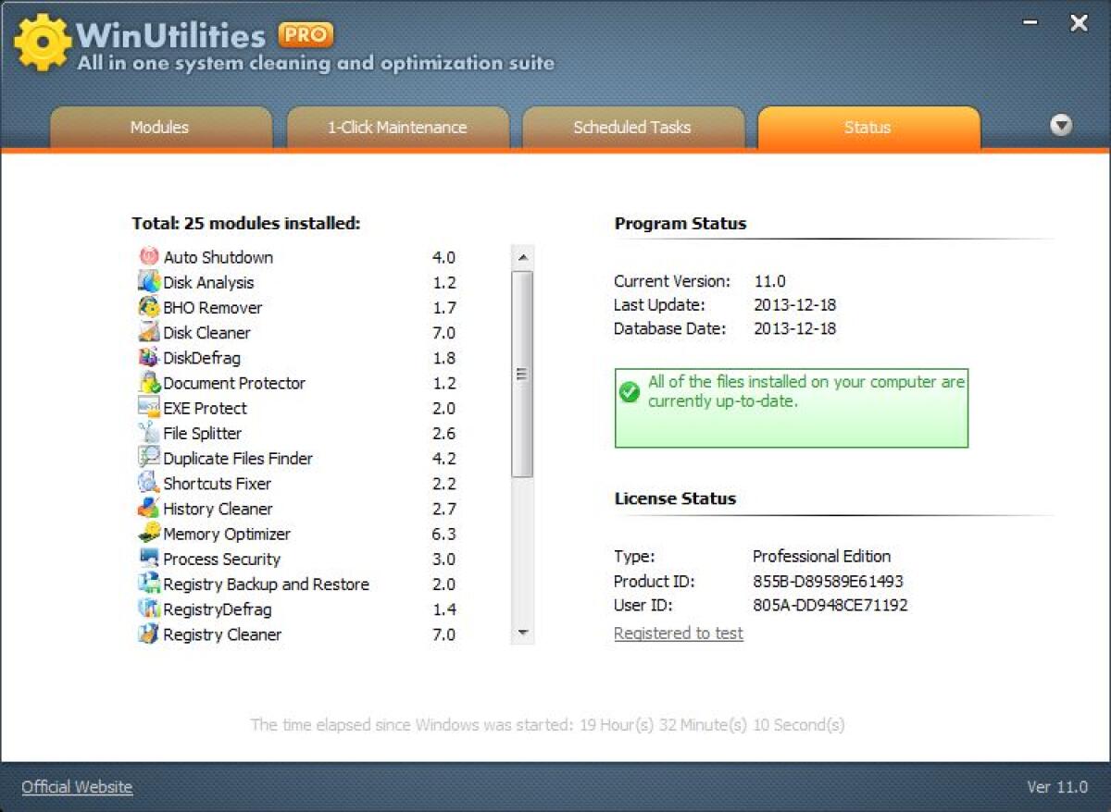Select the BHO Remover icon
Screen dimensions: 1111x812
[214, 307]
